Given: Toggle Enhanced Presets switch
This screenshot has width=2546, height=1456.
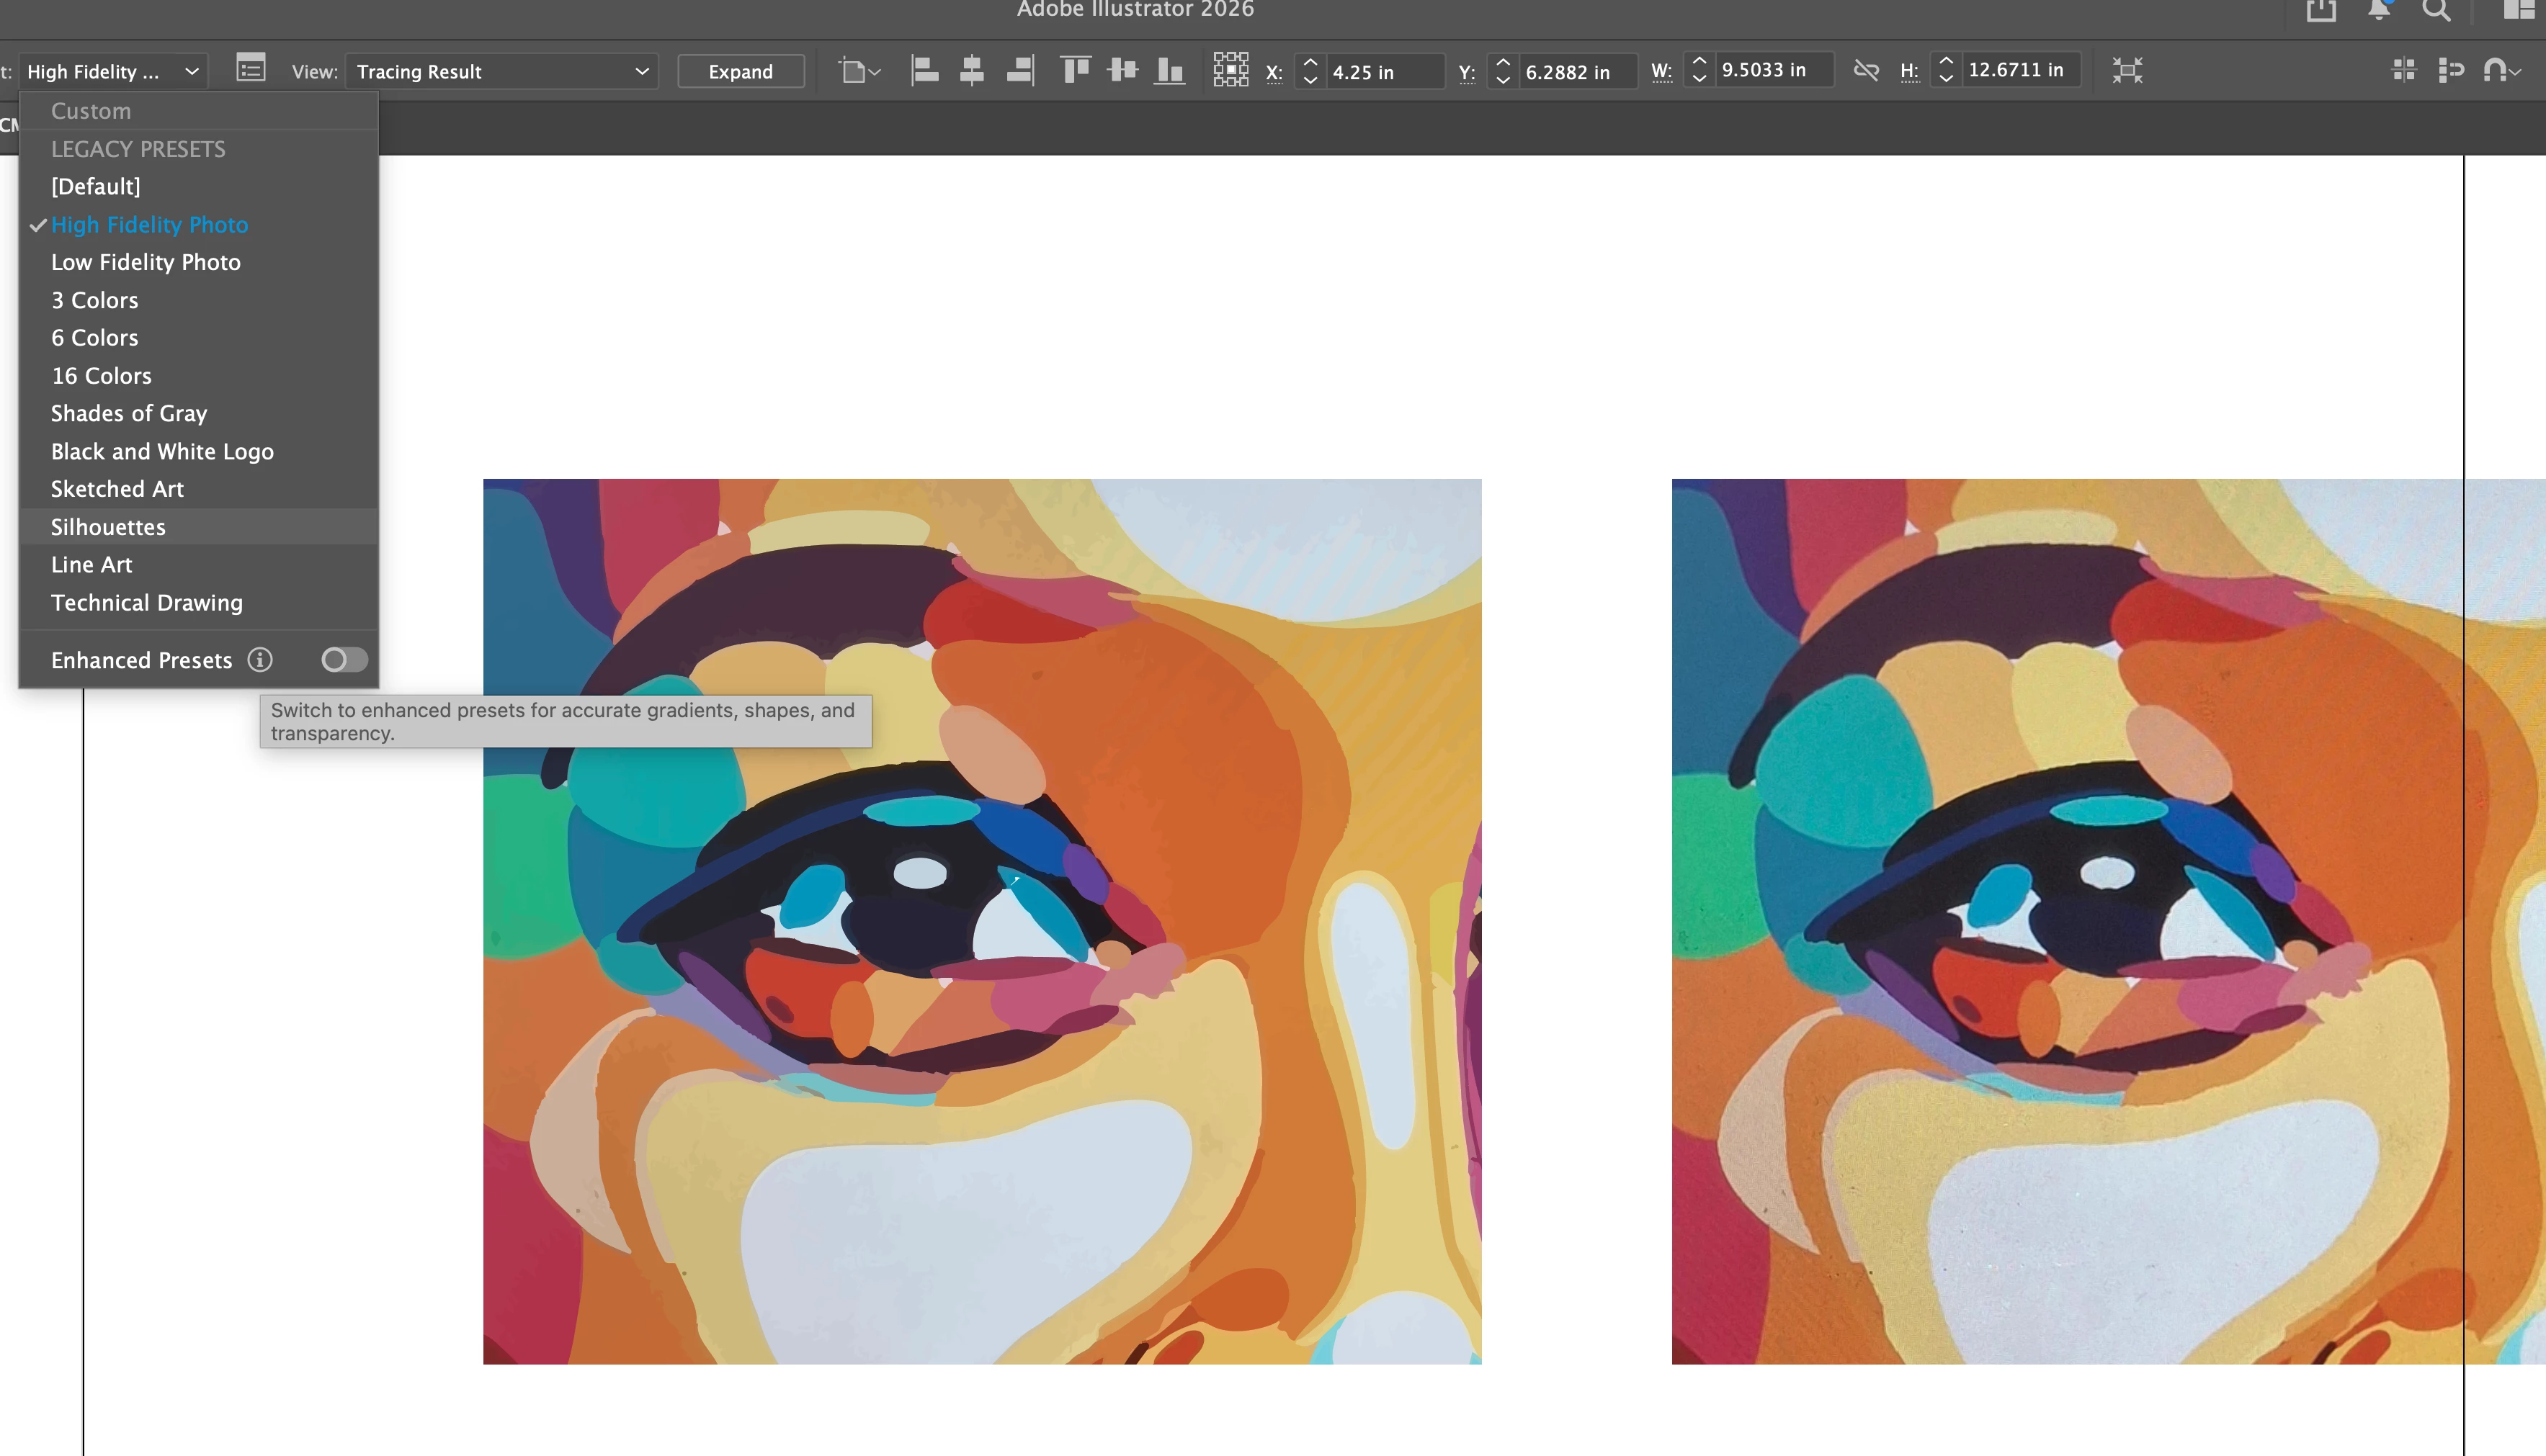Looking at the screenshot, I should [344, 660].
